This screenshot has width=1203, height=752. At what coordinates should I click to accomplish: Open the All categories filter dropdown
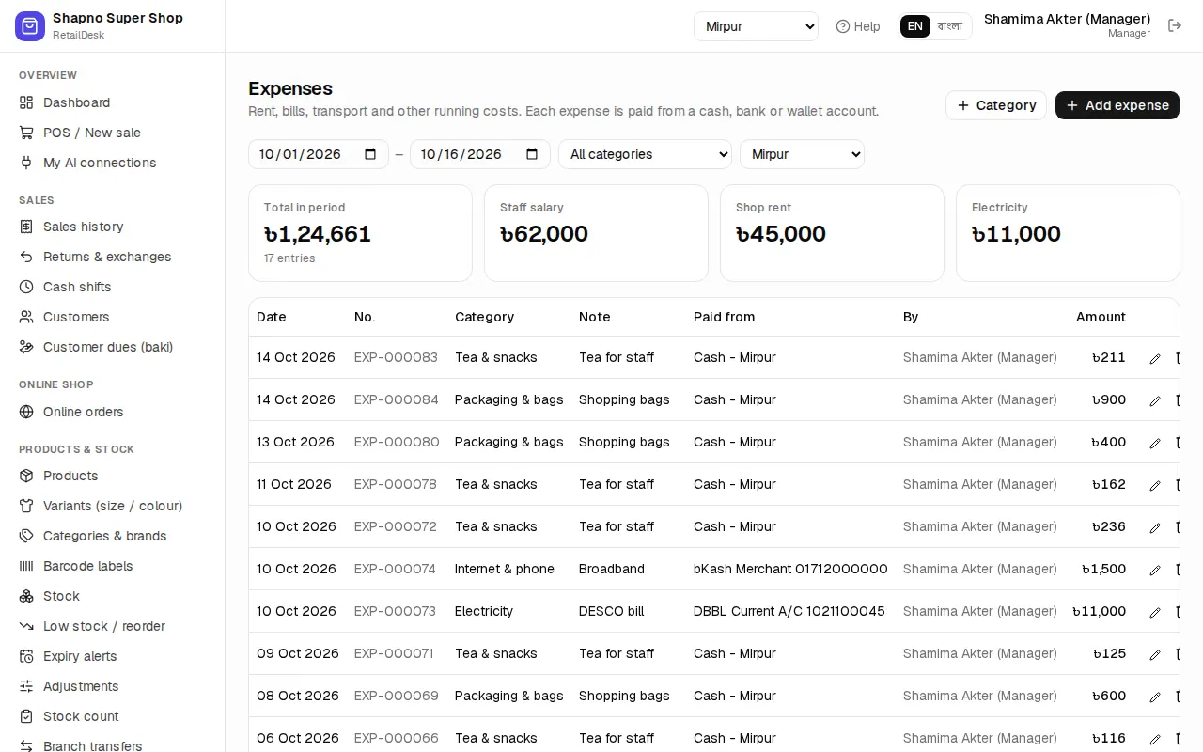(645, 154)
